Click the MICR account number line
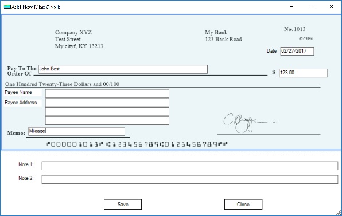Image resolution: width=342 pixels, height=216 pixels. (137, 144)
